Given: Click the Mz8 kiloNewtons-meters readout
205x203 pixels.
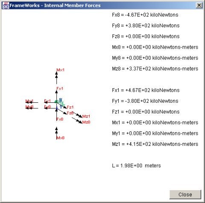Looking at the screenshot, I should pyautogui.click(x=155, y=69).
